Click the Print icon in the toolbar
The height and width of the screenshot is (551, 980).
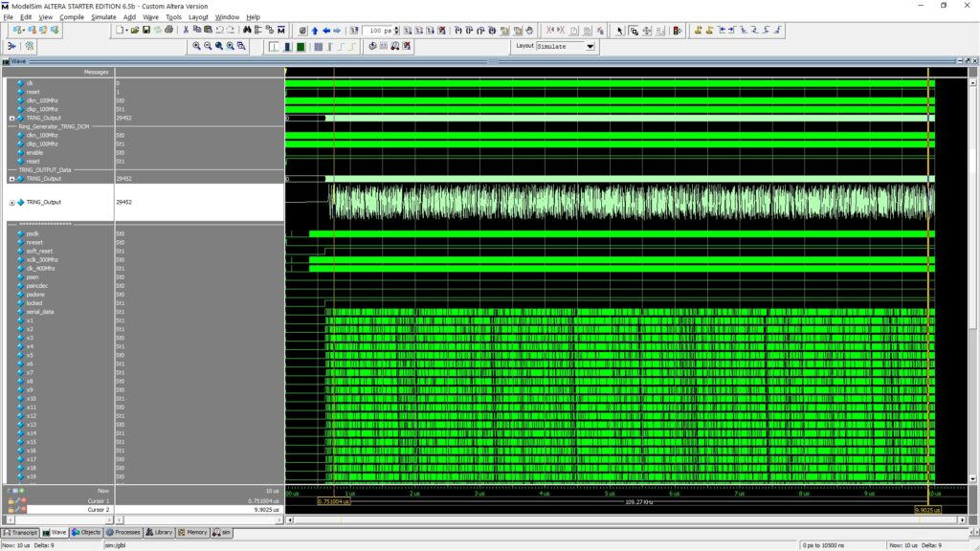coord(168,30)
